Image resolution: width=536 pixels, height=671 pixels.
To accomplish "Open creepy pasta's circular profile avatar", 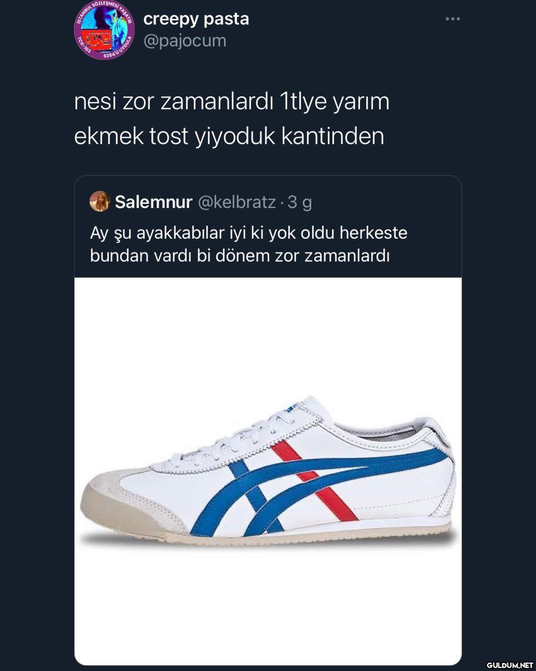I will tap(104, 30).
